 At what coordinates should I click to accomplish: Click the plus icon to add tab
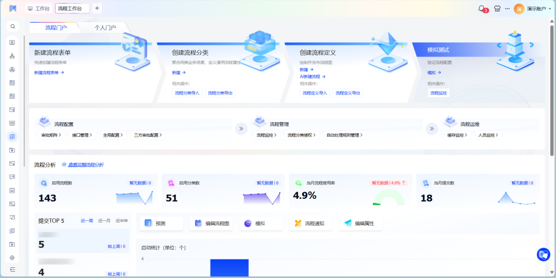pos(97,8)
